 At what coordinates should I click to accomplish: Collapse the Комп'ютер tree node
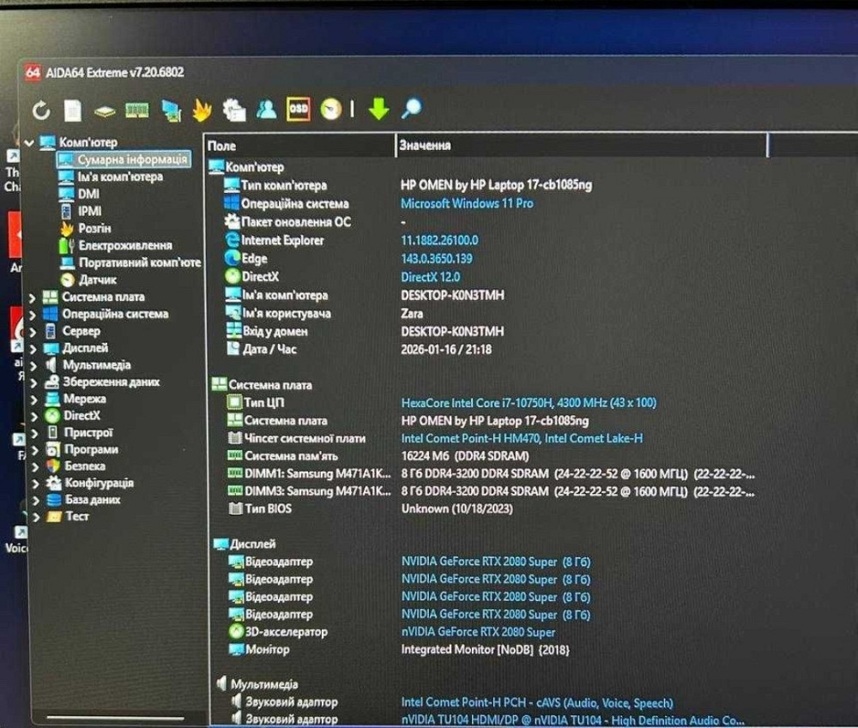point(30,143)
